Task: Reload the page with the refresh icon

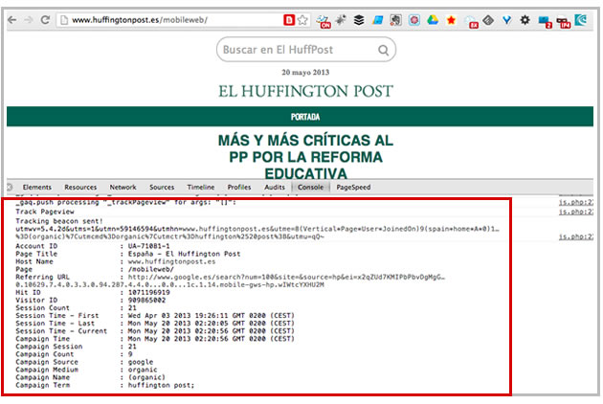Action: [x=46, y=19]
